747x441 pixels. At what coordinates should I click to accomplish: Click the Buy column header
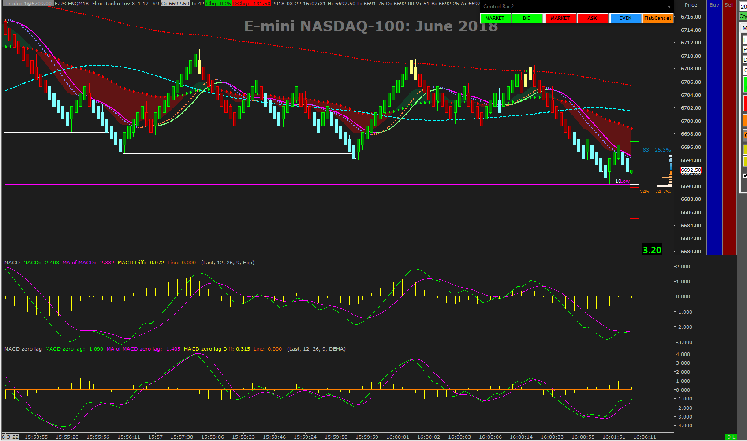(714, 5)
